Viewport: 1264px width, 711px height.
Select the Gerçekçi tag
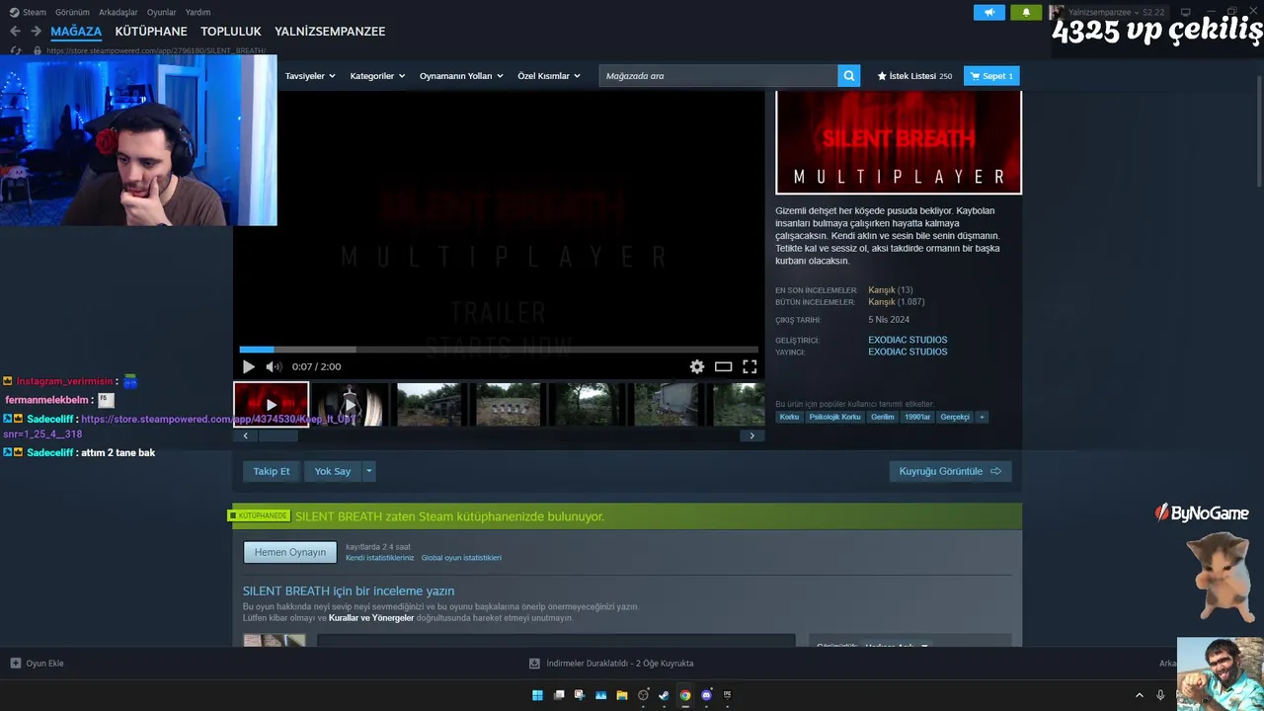pyautogui.click(x=955, y=417)
